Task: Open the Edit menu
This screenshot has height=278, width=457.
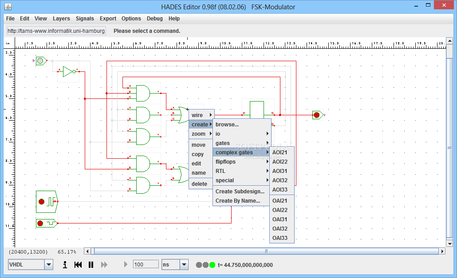Action: [24, 18]
